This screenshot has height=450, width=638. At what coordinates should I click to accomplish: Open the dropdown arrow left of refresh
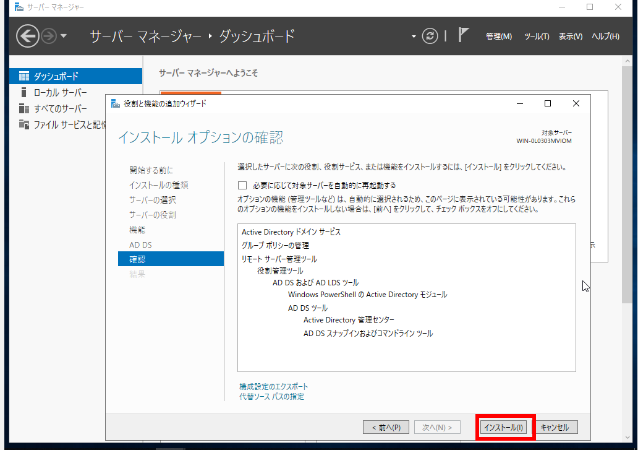click(x=414, y=37)
